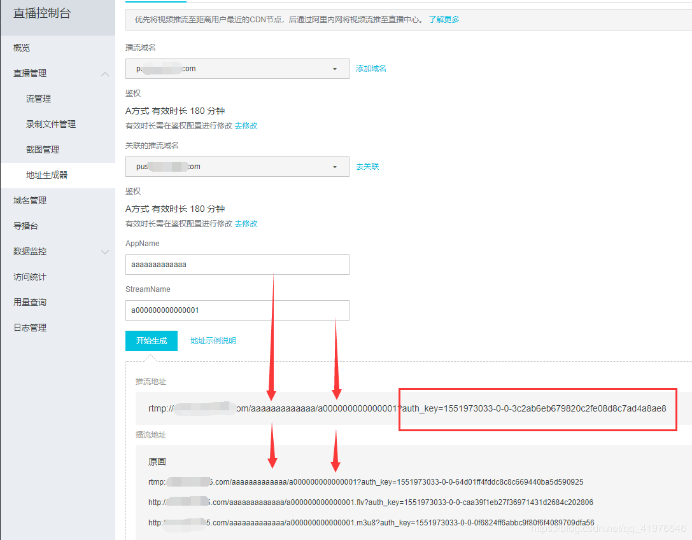Viewport: 692px width, 540px height.
Task: Navigate to 访问统计
Action: coord(30,277)
